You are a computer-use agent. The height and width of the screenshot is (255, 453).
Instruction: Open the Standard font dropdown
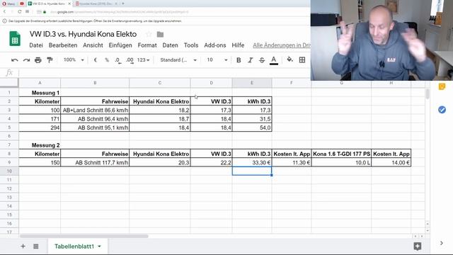pos(178,59)
